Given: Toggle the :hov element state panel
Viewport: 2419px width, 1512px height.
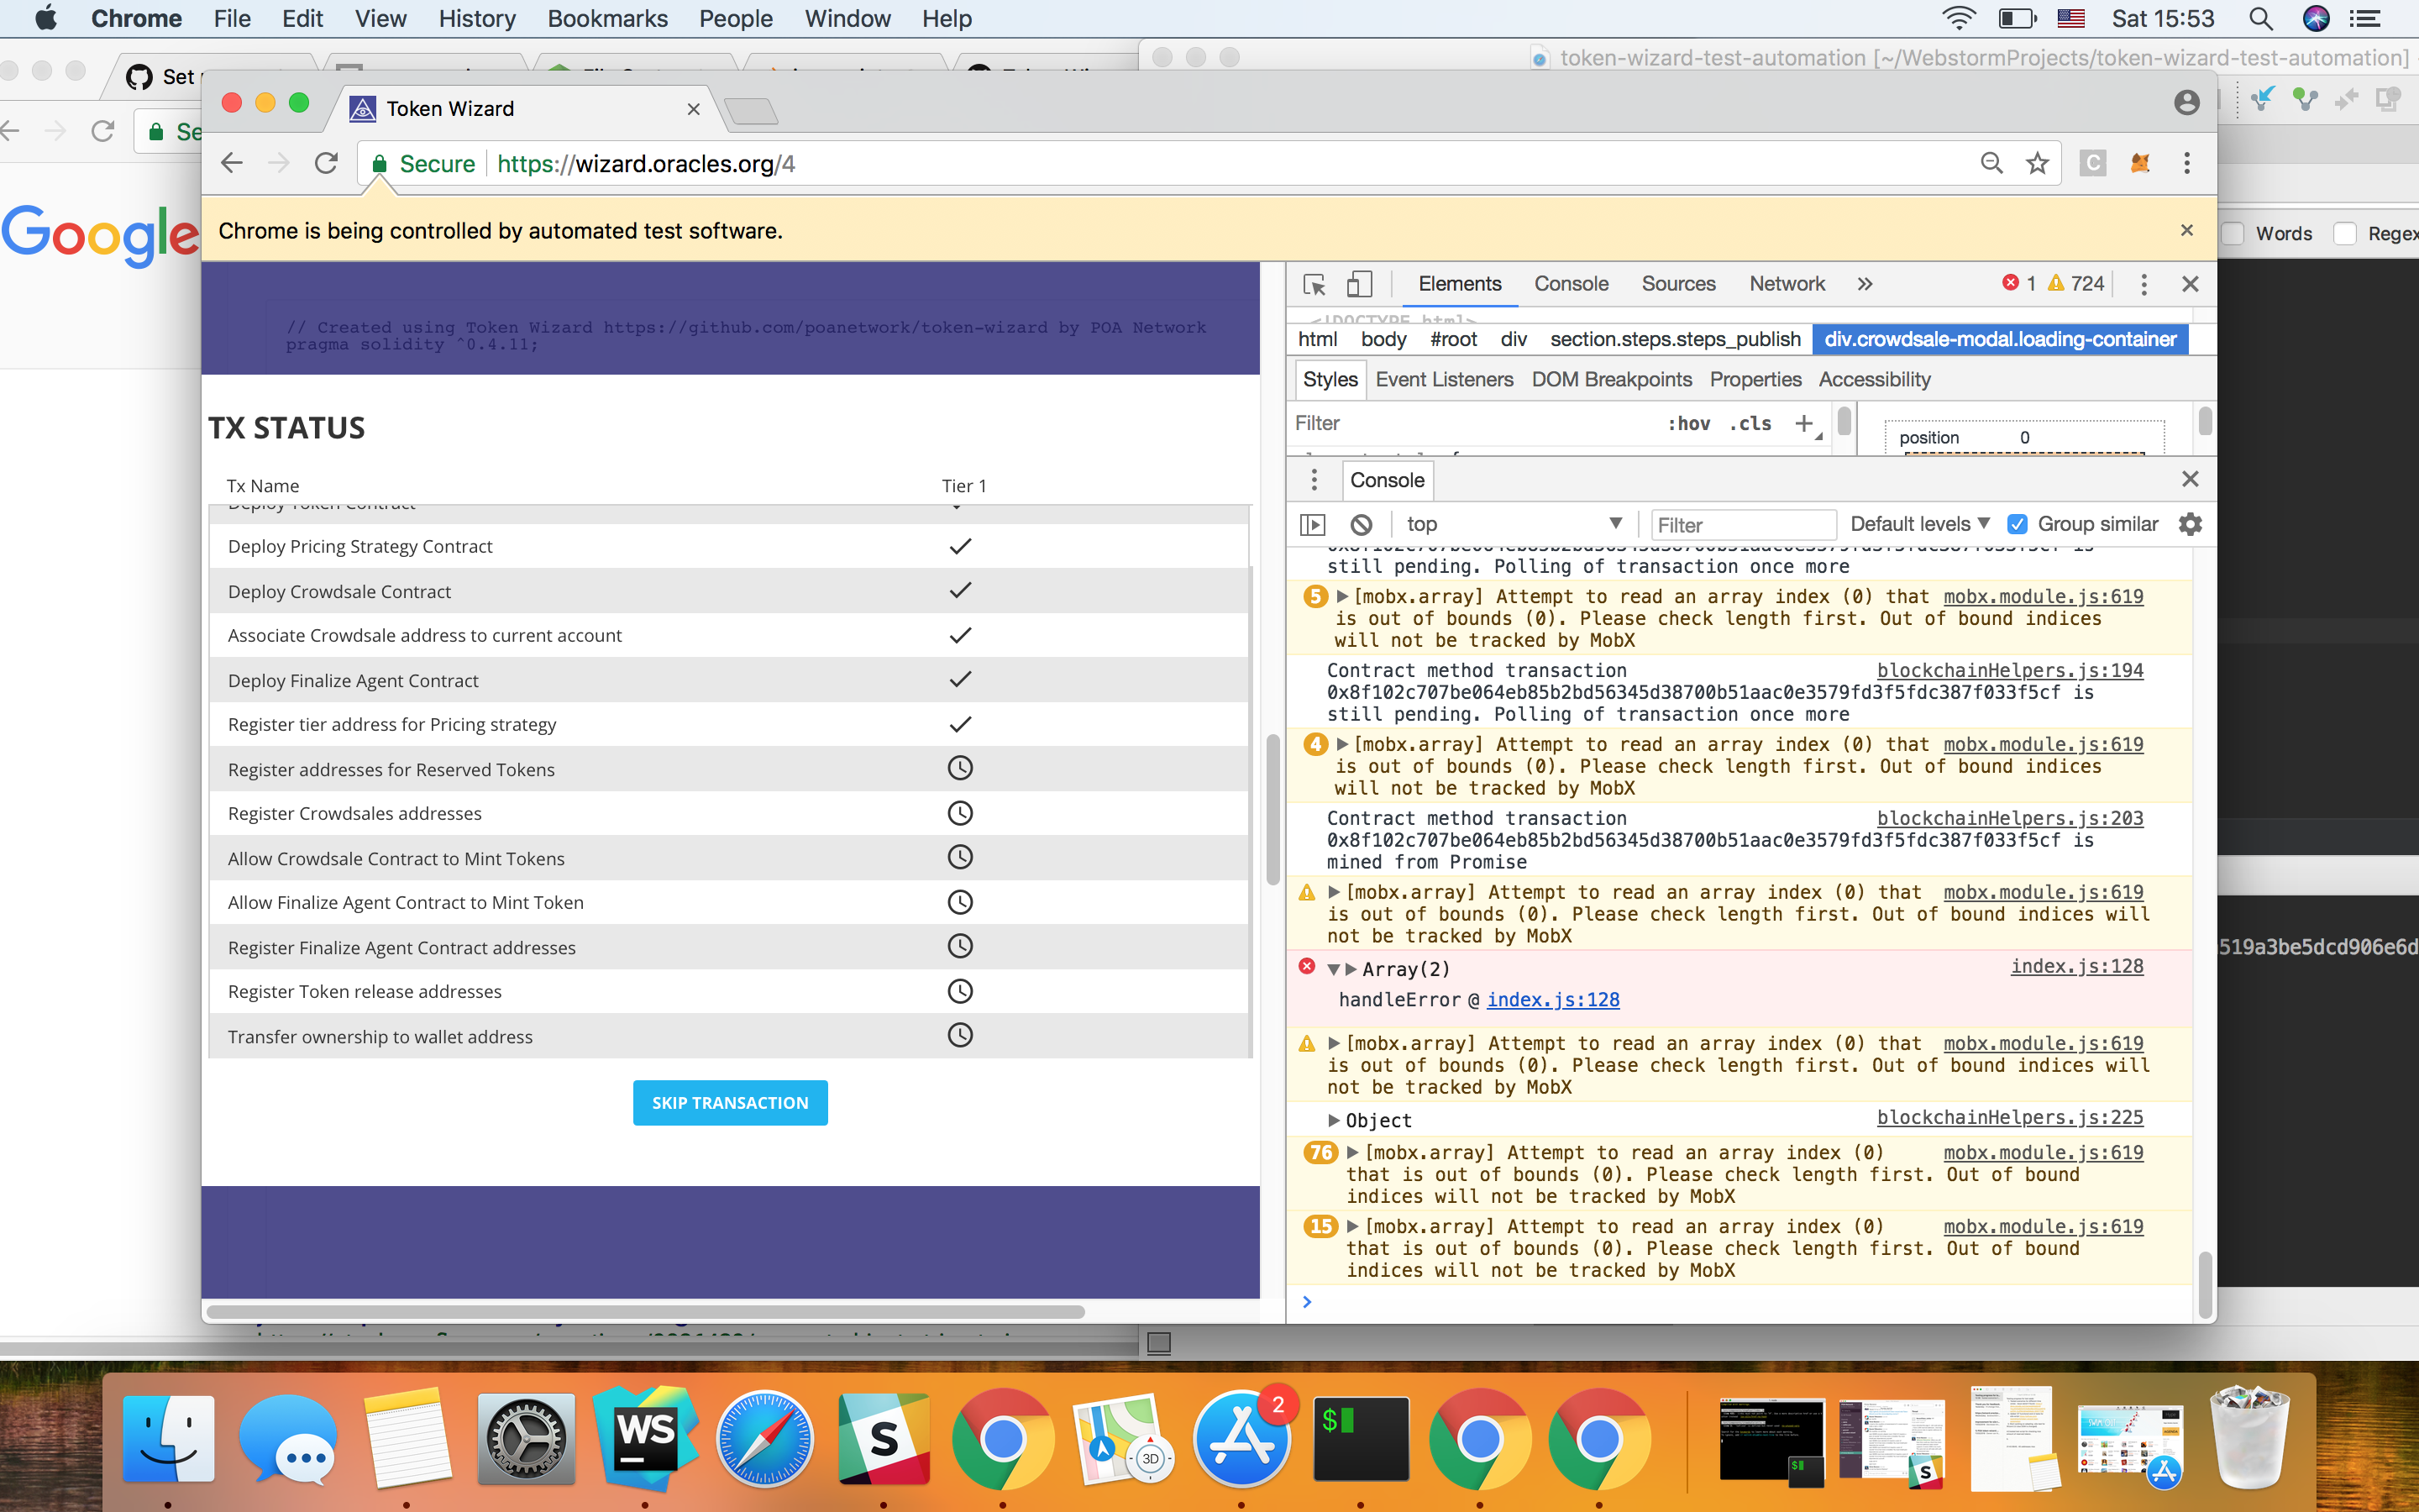Looking at the screenshot, I should pos(1688,423).
